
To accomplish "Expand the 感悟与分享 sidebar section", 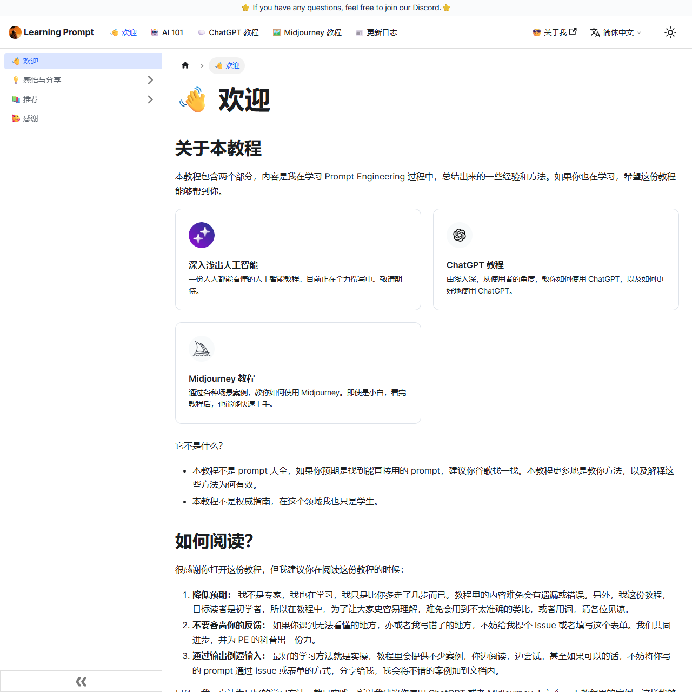I will click(150, 80).
